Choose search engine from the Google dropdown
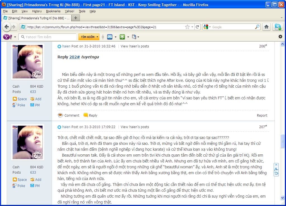The width and height of the screenshot is (286, 206). pos(210,27)
